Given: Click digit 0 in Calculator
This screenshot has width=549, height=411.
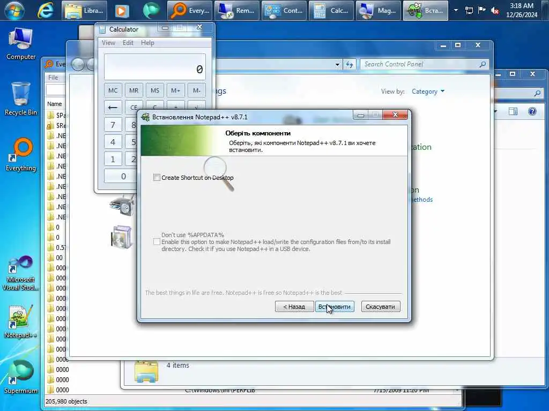Looking at the screenshot, I should [x=121, y=176].
